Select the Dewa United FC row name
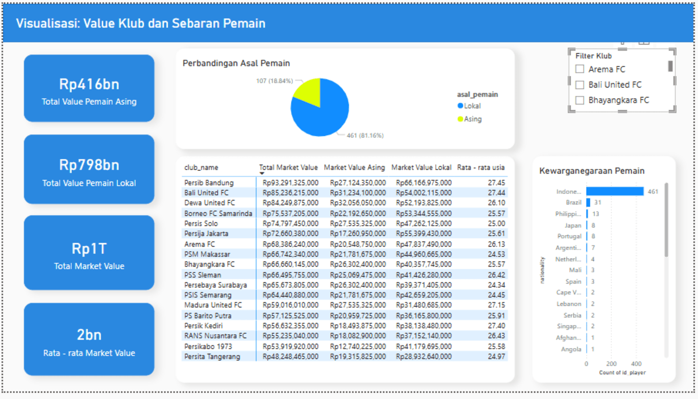The width and height of the screenshot is (698, 399). tap(210, 203)
